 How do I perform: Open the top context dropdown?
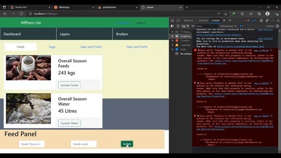point(185,26)
